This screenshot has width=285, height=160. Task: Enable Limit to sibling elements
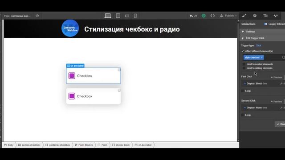point(244,68)
